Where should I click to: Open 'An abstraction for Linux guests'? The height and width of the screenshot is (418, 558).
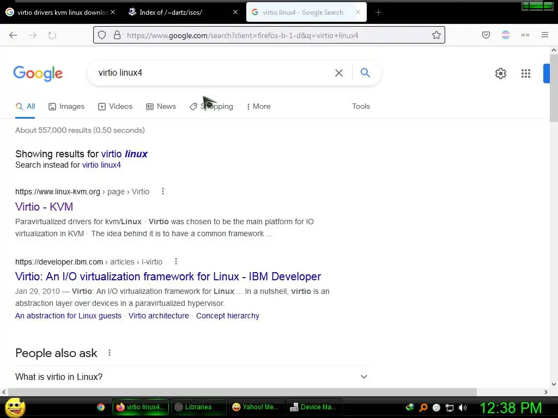tap(68, 316)
